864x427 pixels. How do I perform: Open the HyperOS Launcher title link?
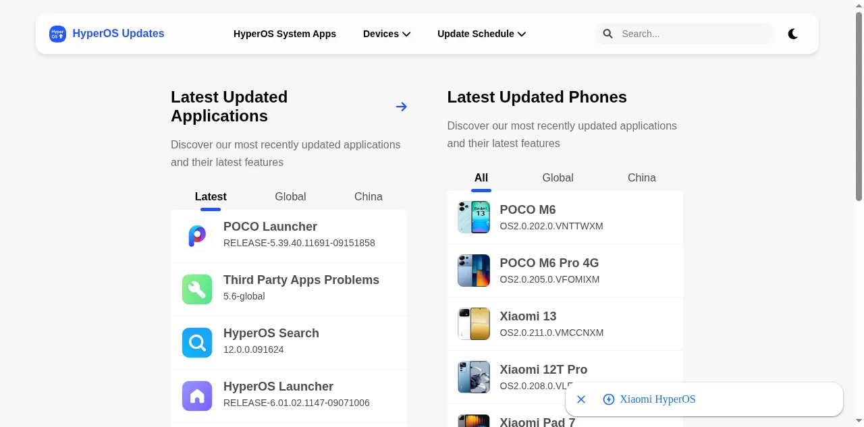278,387
